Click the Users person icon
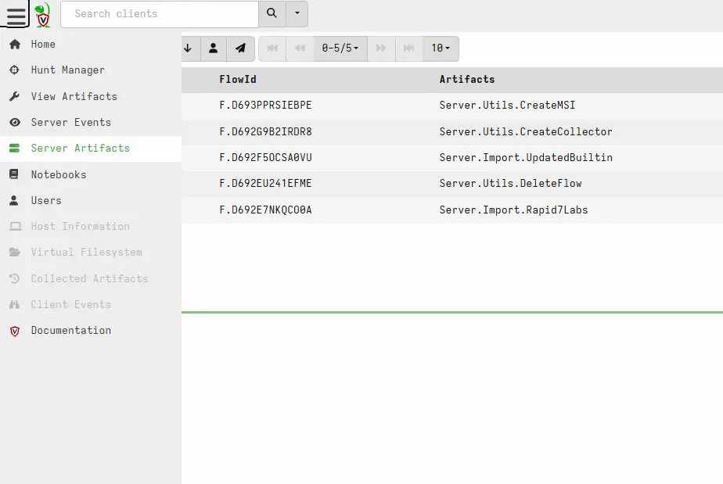723x484 pixels. click(14, 200)
